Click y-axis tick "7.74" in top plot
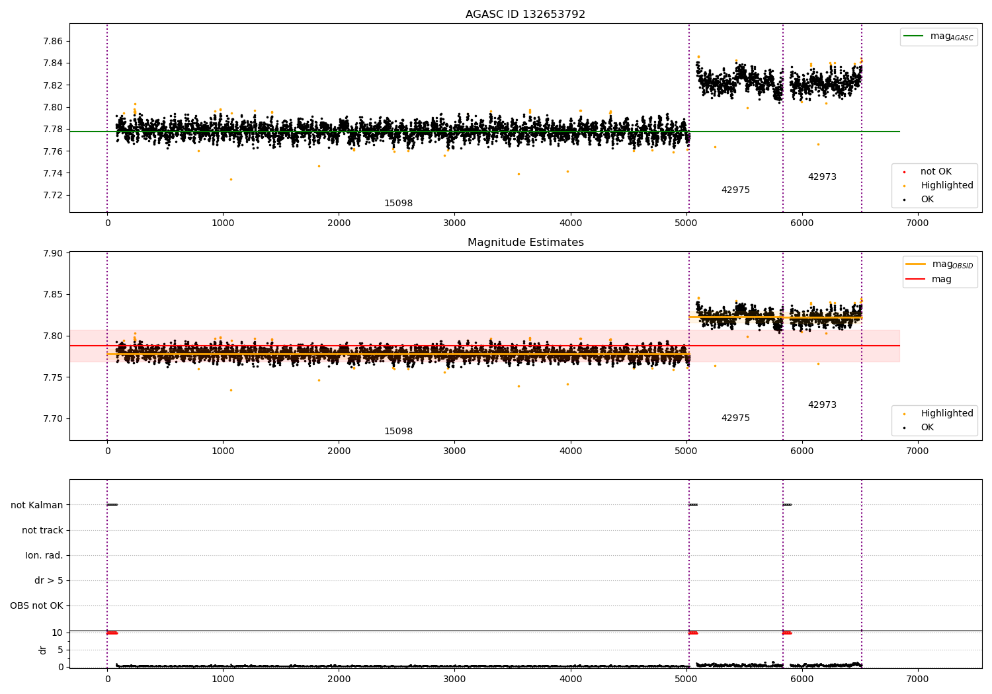Screen dimensions: 992x694 (54, 173)
